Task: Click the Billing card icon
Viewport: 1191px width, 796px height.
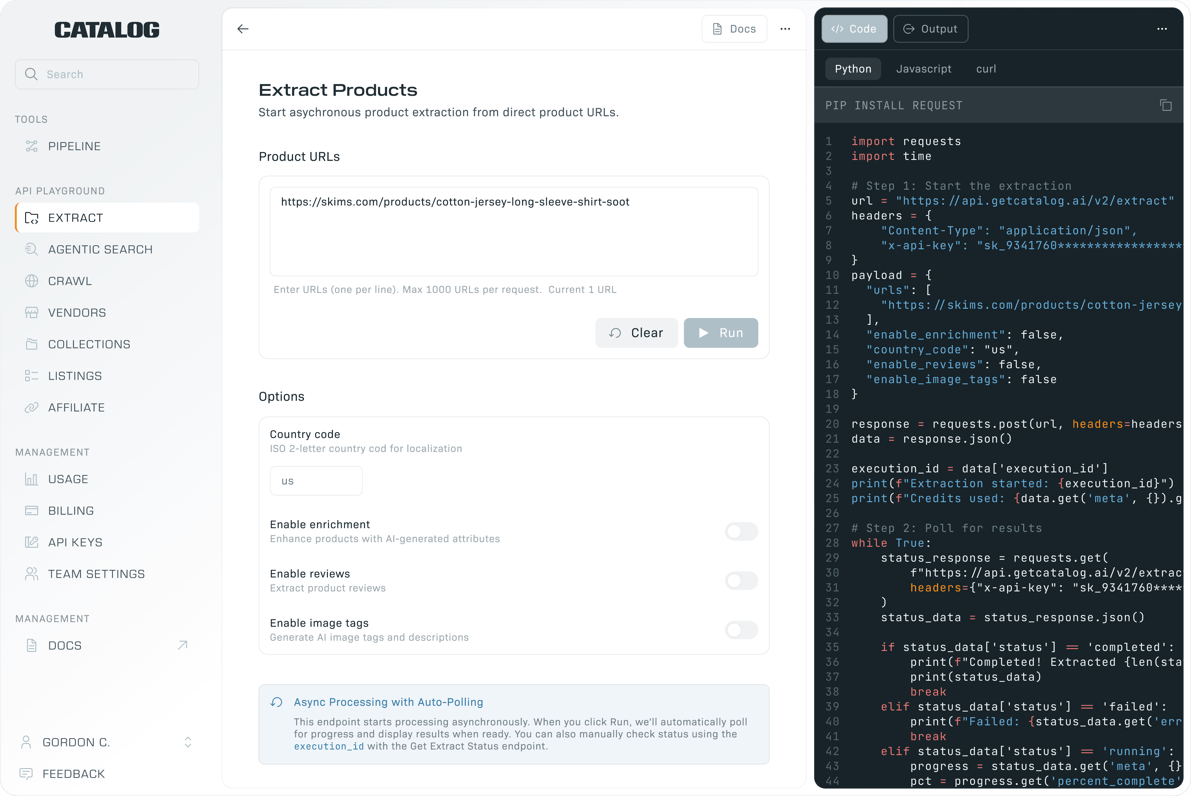Action: tap(32, 511)
